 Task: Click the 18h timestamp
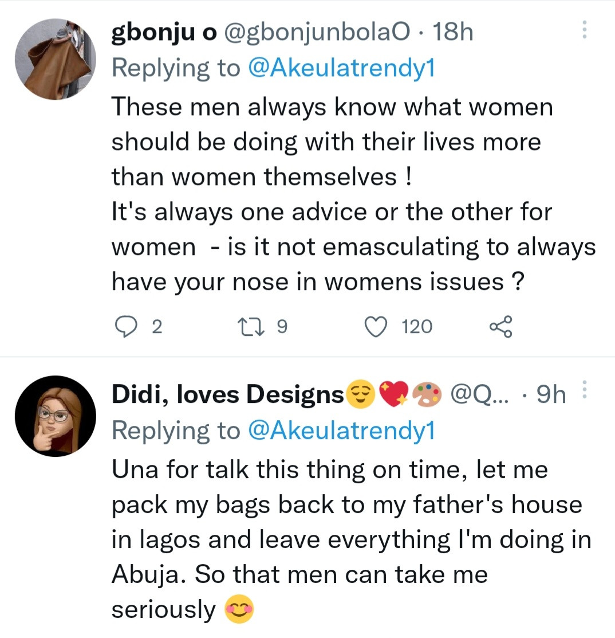[x=452, y=33]
